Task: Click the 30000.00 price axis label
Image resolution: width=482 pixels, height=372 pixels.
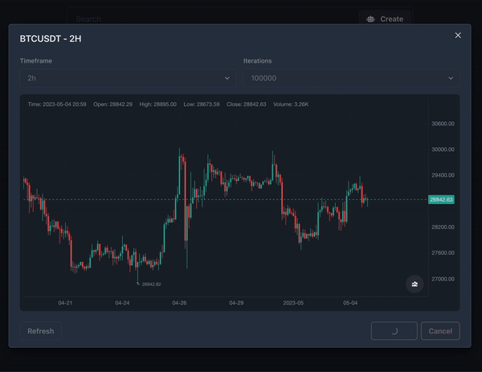Action: coord(443,149)
